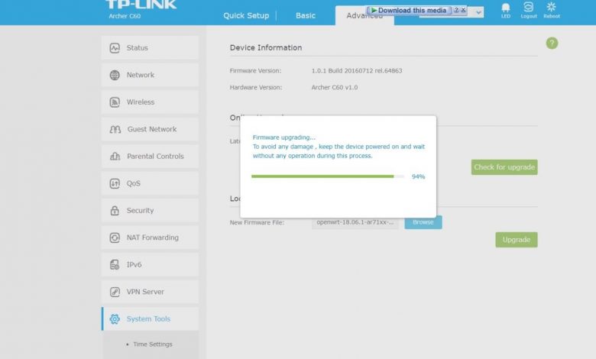Open Guest Network settings
The height and width of the screenshot is (359, 596).
[x=150, y=129]
